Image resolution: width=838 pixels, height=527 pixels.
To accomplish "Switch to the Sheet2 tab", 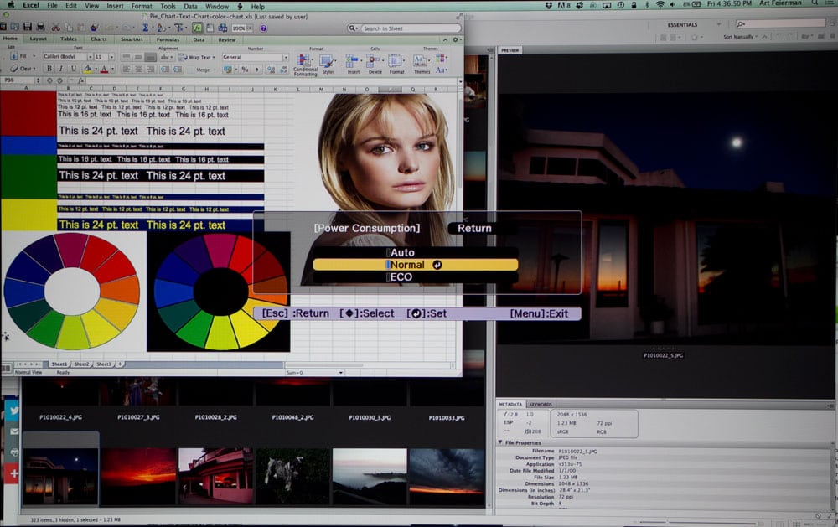I will tap(82, 364).
